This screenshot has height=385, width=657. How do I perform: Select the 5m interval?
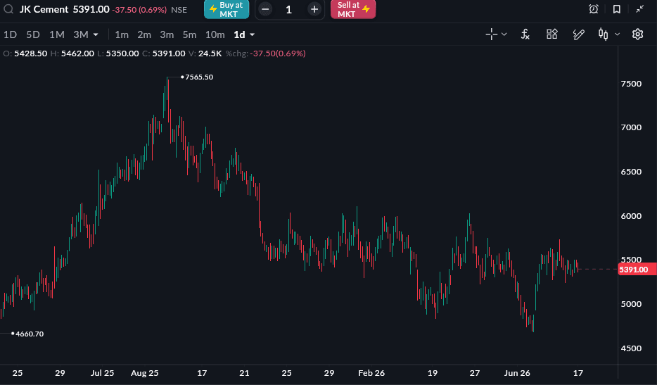[x=189, y=34]
